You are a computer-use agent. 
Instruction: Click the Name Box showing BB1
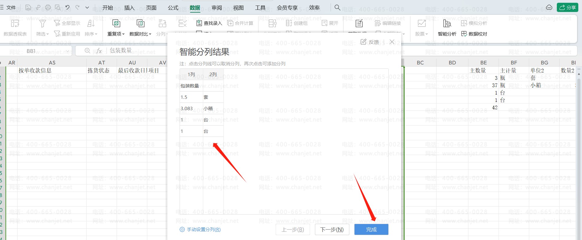click(36, 51)
